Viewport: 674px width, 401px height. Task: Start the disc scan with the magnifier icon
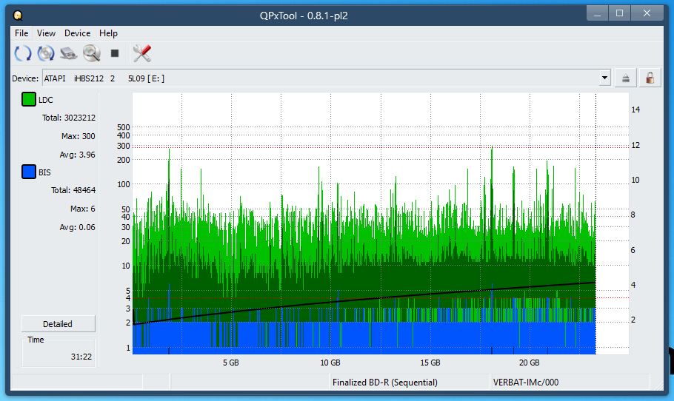pos(92,53)
